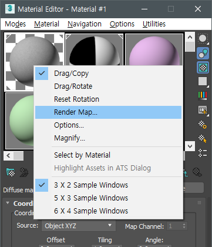
Task: Close the Material Editor window
Action: tap(198, 9)
